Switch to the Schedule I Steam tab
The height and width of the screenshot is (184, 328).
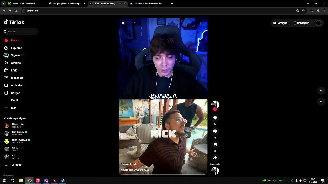[148, 4]
